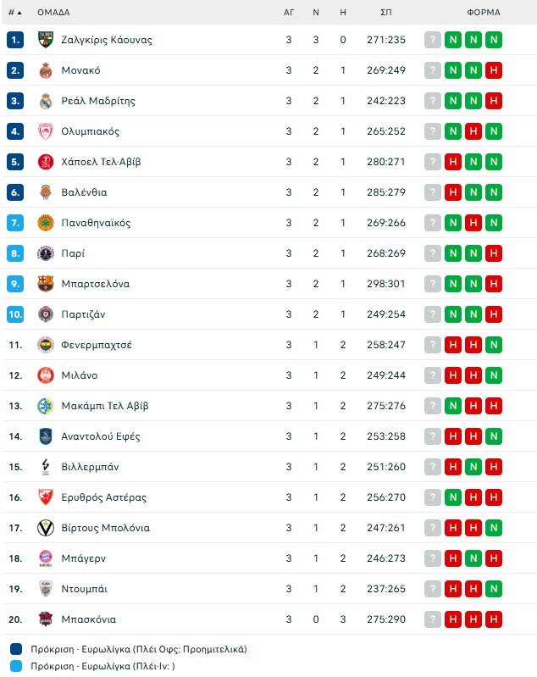Viewport: 537px width, 677px height.
Task: Click the Real Madrid team logo
Action: [46, 101]
